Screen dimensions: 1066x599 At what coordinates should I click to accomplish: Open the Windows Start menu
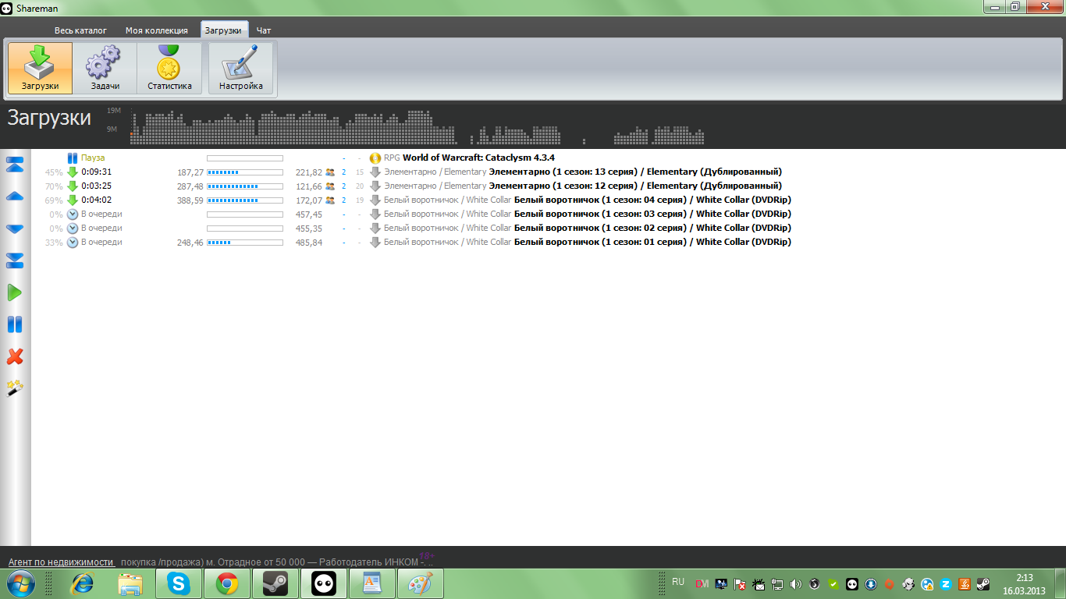20,583
